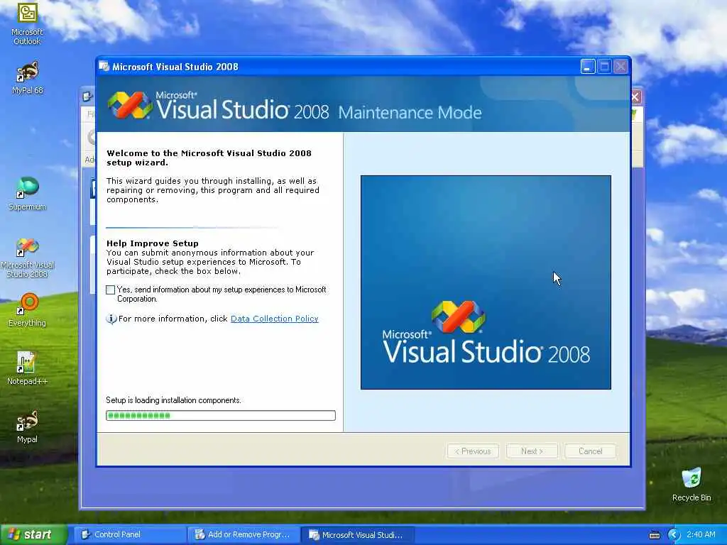The image size is (727, 545).
Task: Click the 'Maintenance Mode' banner text
Action: (410, 113)
